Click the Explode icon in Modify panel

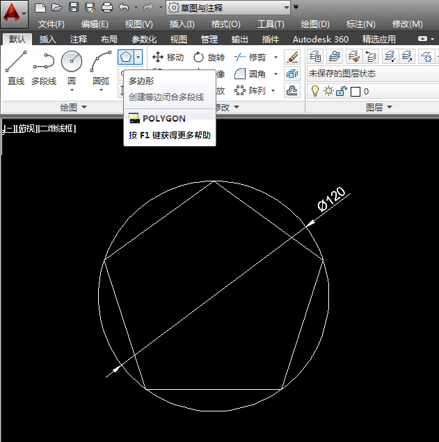[x=292, y=74]
